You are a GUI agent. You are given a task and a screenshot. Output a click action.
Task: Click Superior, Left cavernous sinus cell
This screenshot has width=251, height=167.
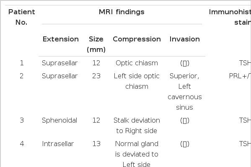click(185, 92)
